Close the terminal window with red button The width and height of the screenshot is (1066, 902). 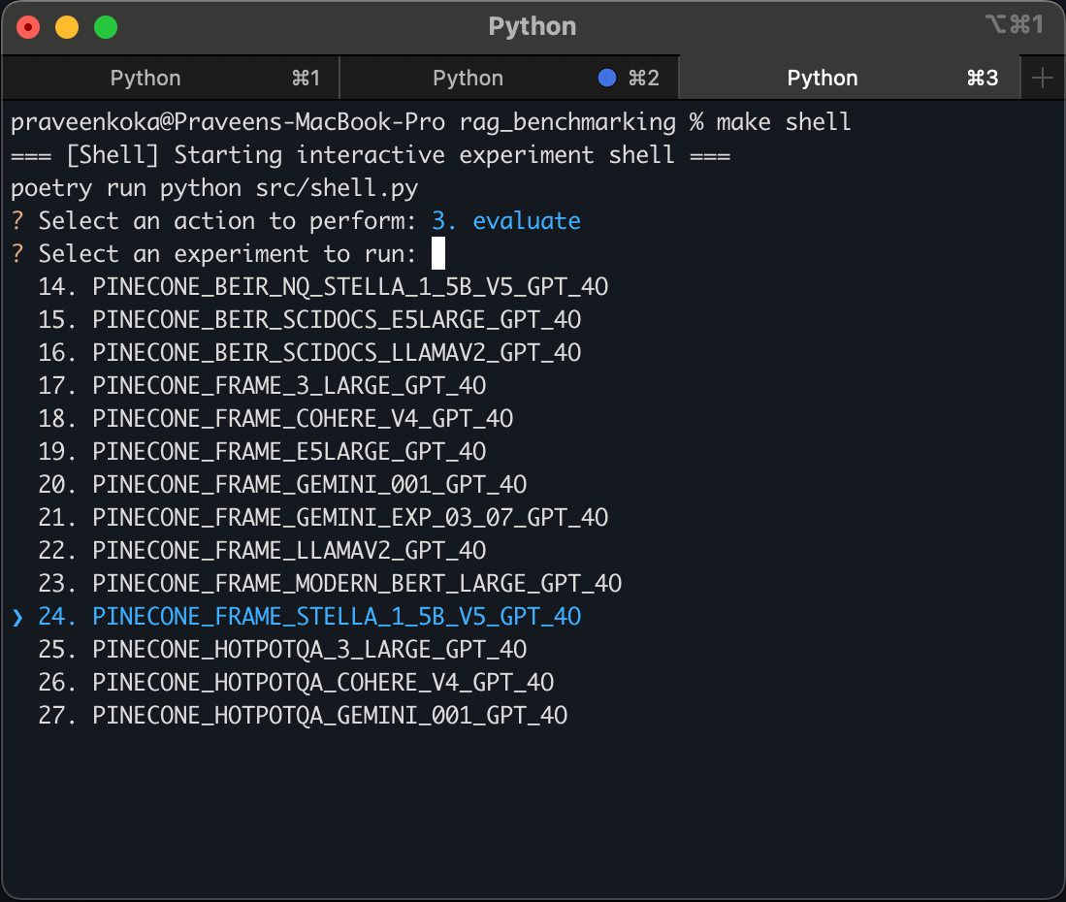point(28,27)
